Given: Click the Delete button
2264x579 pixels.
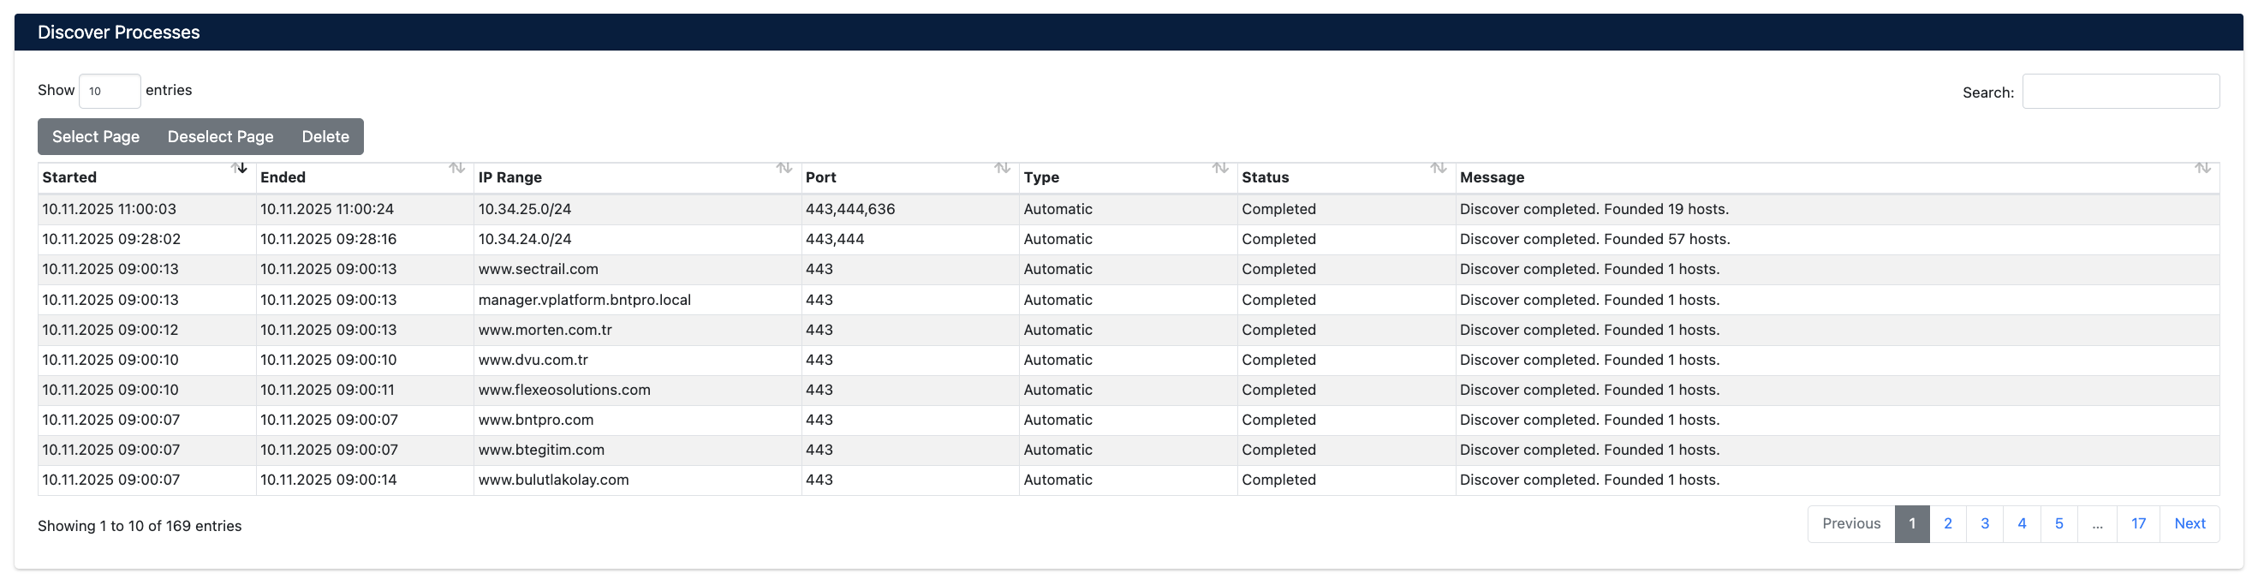Looking at the screenshot, I should 325,137.
